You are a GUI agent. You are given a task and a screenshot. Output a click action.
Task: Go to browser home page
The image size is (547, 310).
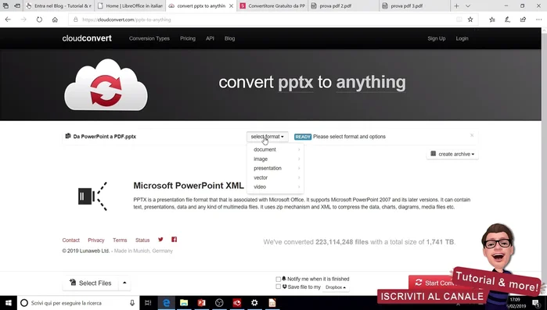55,20
